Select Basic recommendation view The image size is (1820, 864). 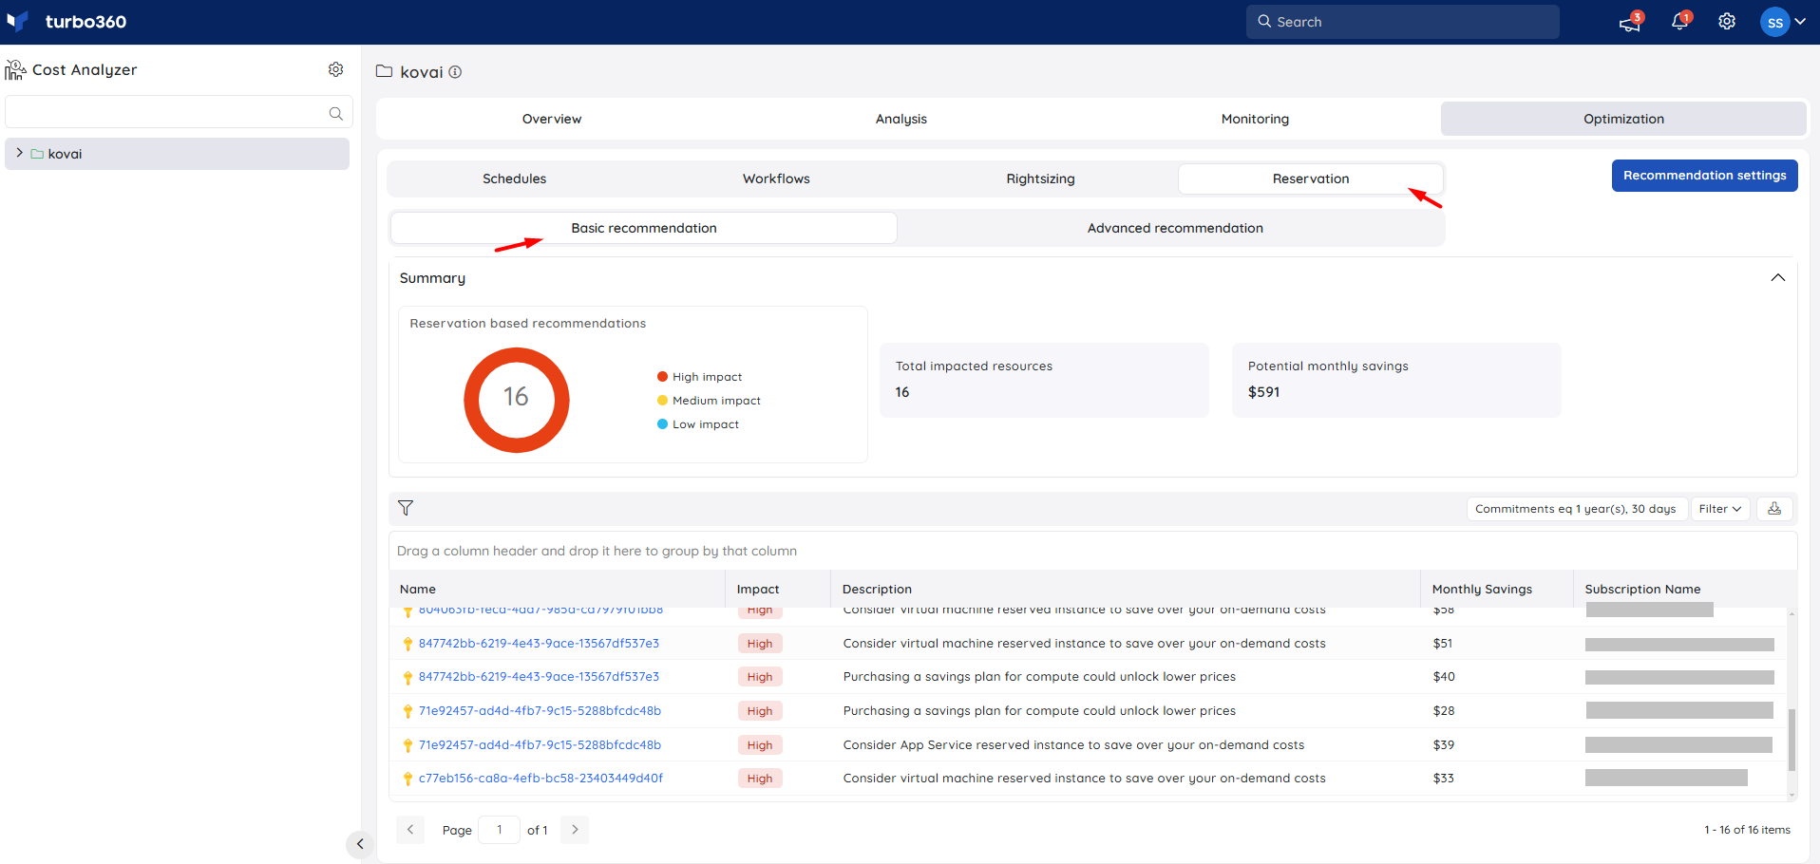point(644,228)
